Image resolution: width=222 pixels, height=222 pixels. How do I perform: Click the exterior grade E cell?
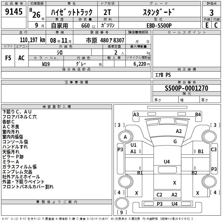click(207, 25)
